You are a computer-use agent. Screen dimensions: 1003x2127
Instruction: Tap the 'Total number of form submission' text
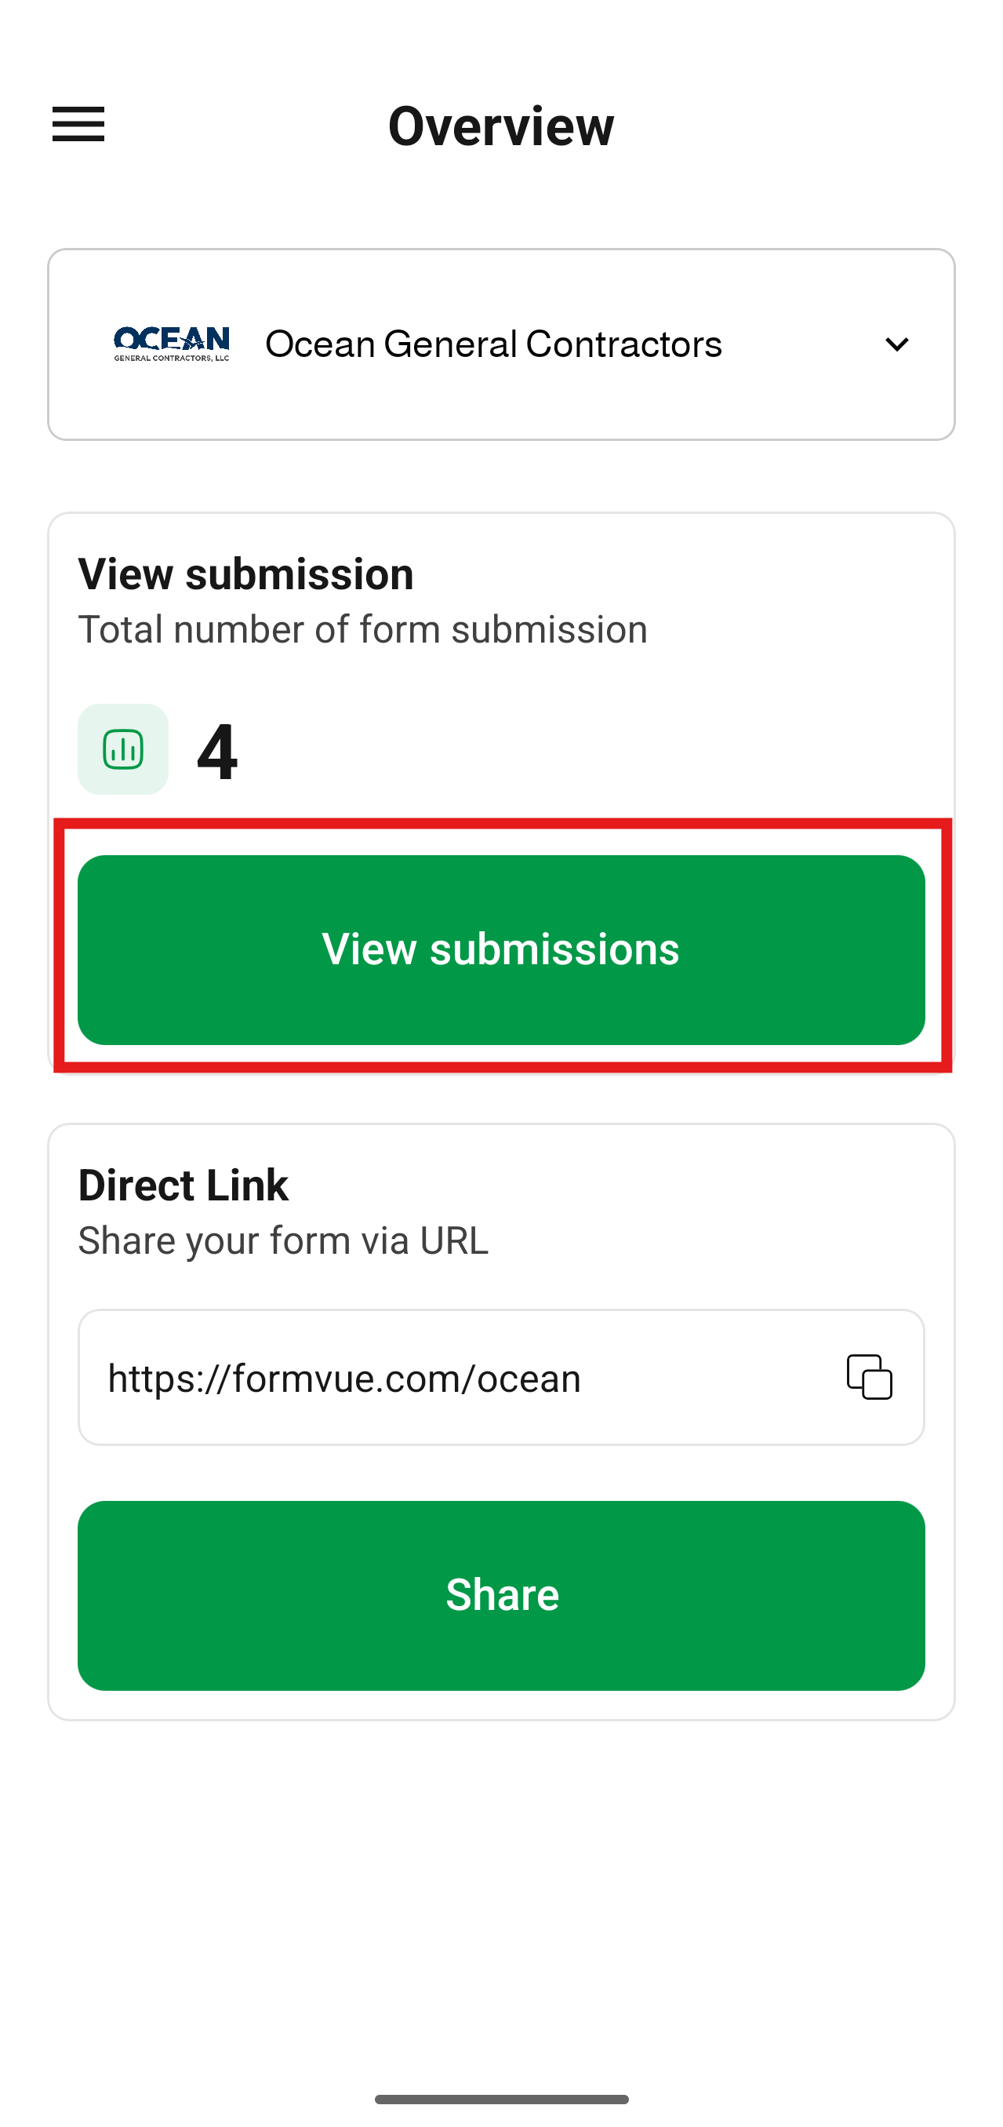tap(362, 630)
